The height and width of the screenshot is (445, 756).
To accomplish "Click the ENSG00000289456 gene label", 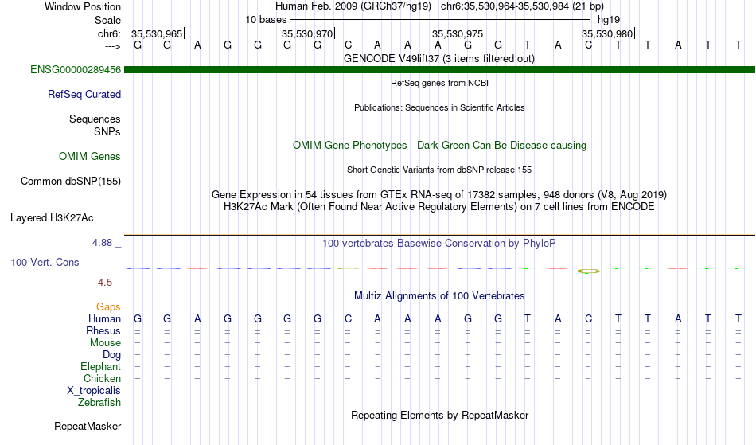I will 76,70.
